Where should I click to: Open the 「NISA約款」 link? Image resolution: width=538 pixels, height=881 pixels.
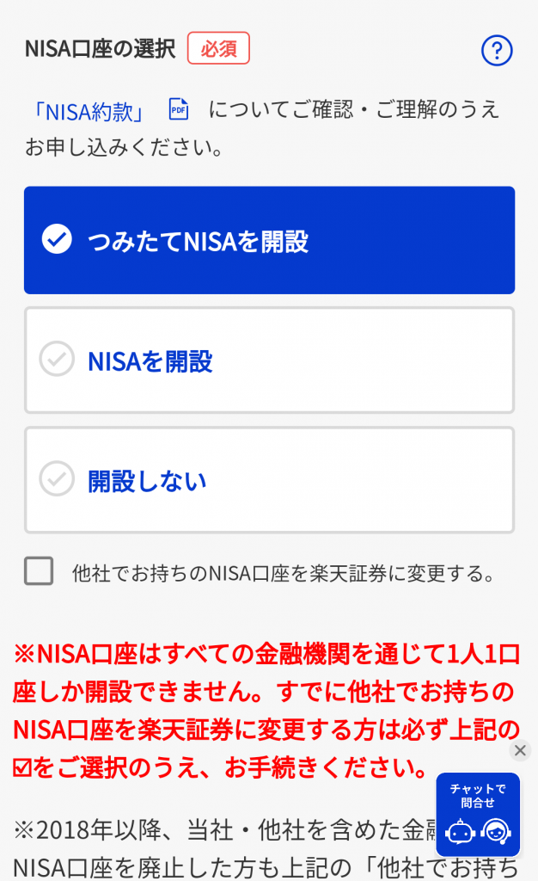tap(90, 111)
